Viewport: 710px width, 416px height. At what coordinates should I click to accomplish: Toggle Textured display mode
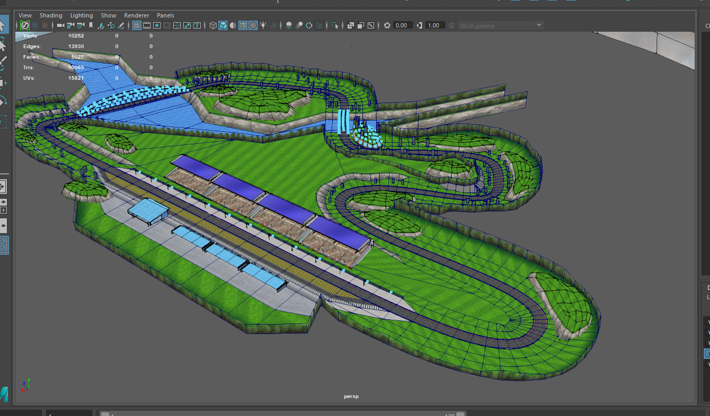coord(253,25)
